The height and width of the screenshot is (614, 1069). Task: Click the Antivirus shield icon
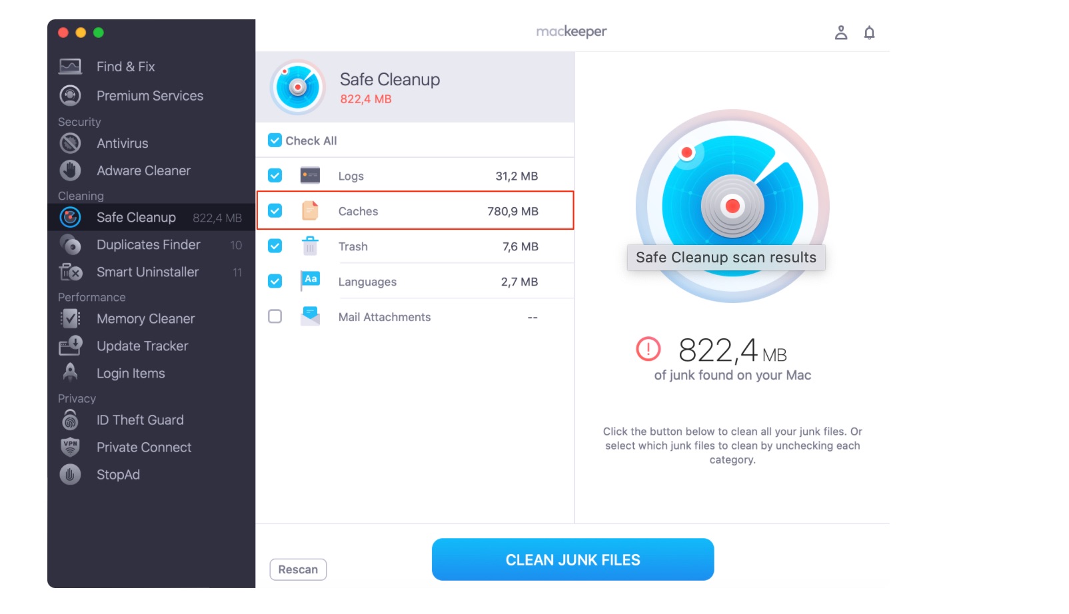70,143
